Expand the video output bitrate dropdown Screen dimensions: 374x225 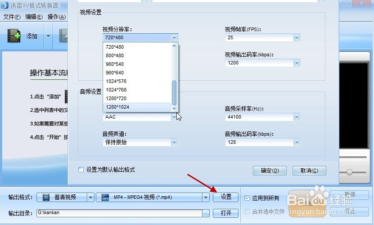[297, 63]
